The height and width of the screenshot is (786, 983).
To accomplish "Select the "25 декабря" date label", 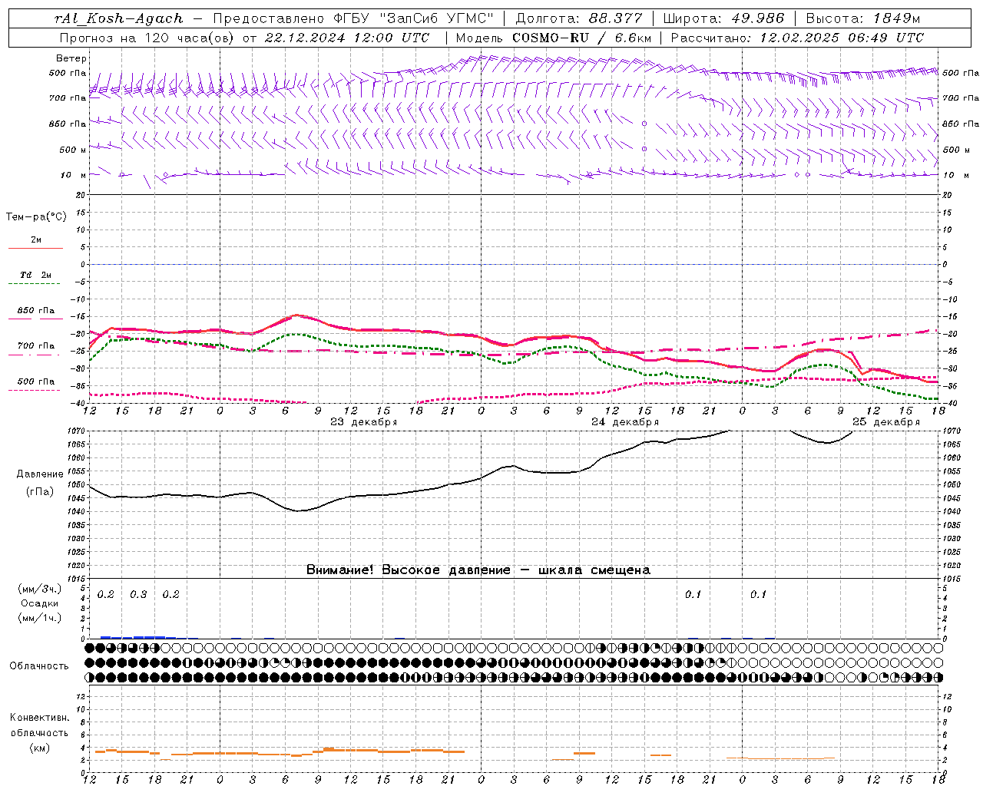I will [x=886, y=422].
